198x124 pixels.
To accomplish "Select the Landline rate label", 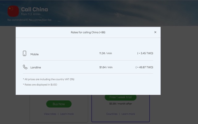I will (36, 67).
